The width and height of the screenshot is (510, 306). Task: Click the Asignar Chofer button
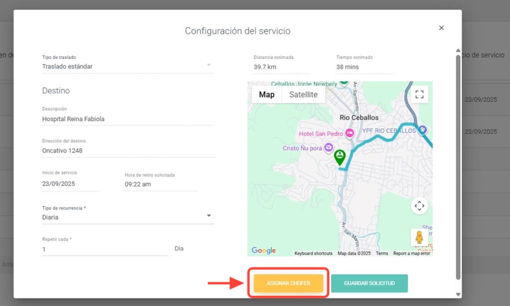[288, 283]
